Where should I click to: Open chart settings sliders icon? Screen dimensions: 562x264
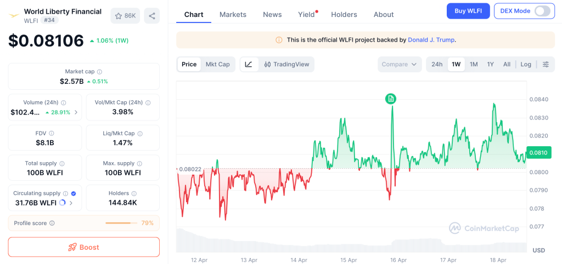tap(546, 64)
